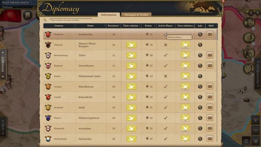The image size is (261, 147).
Task: Open info for Timurid row
Action: [x=200, y=45]
